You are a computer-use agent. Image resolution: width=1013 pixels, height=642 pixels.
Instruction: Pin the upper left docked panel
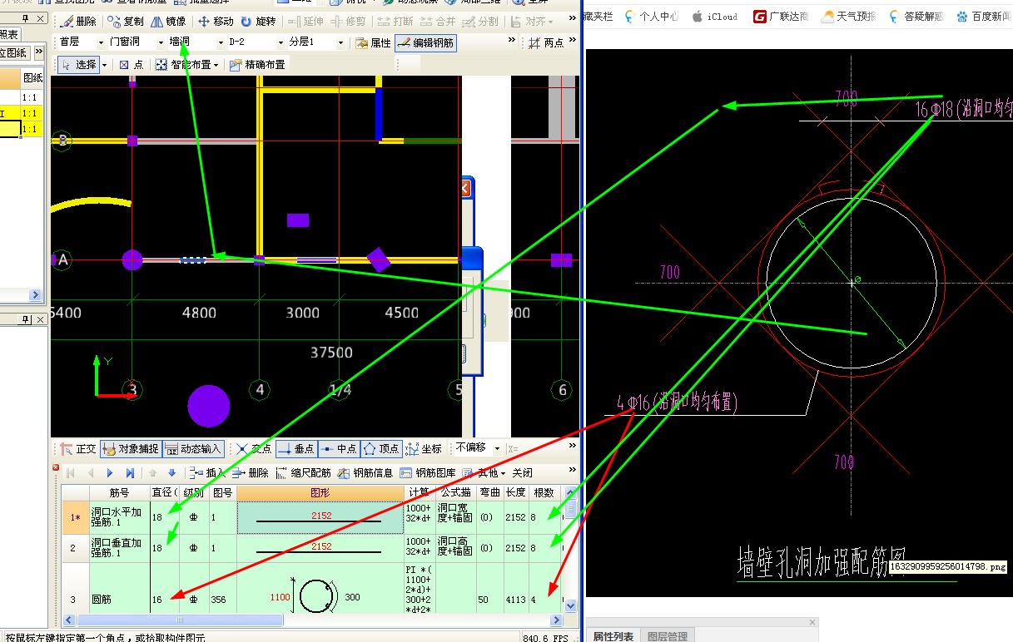point(25,18)
